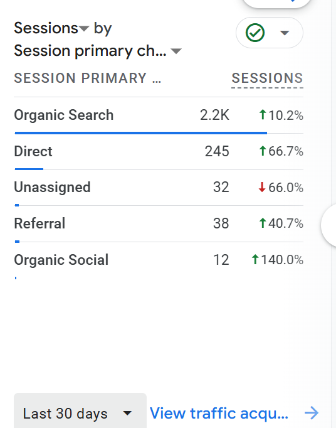Click the Organic Search blue bar
Image resolution: width=336 pixels, height=428 pixels.
tap(141, 133)
